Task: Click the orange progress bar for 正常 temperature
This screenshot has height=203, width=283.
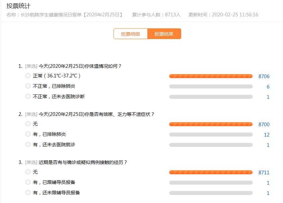Action: 211,76
